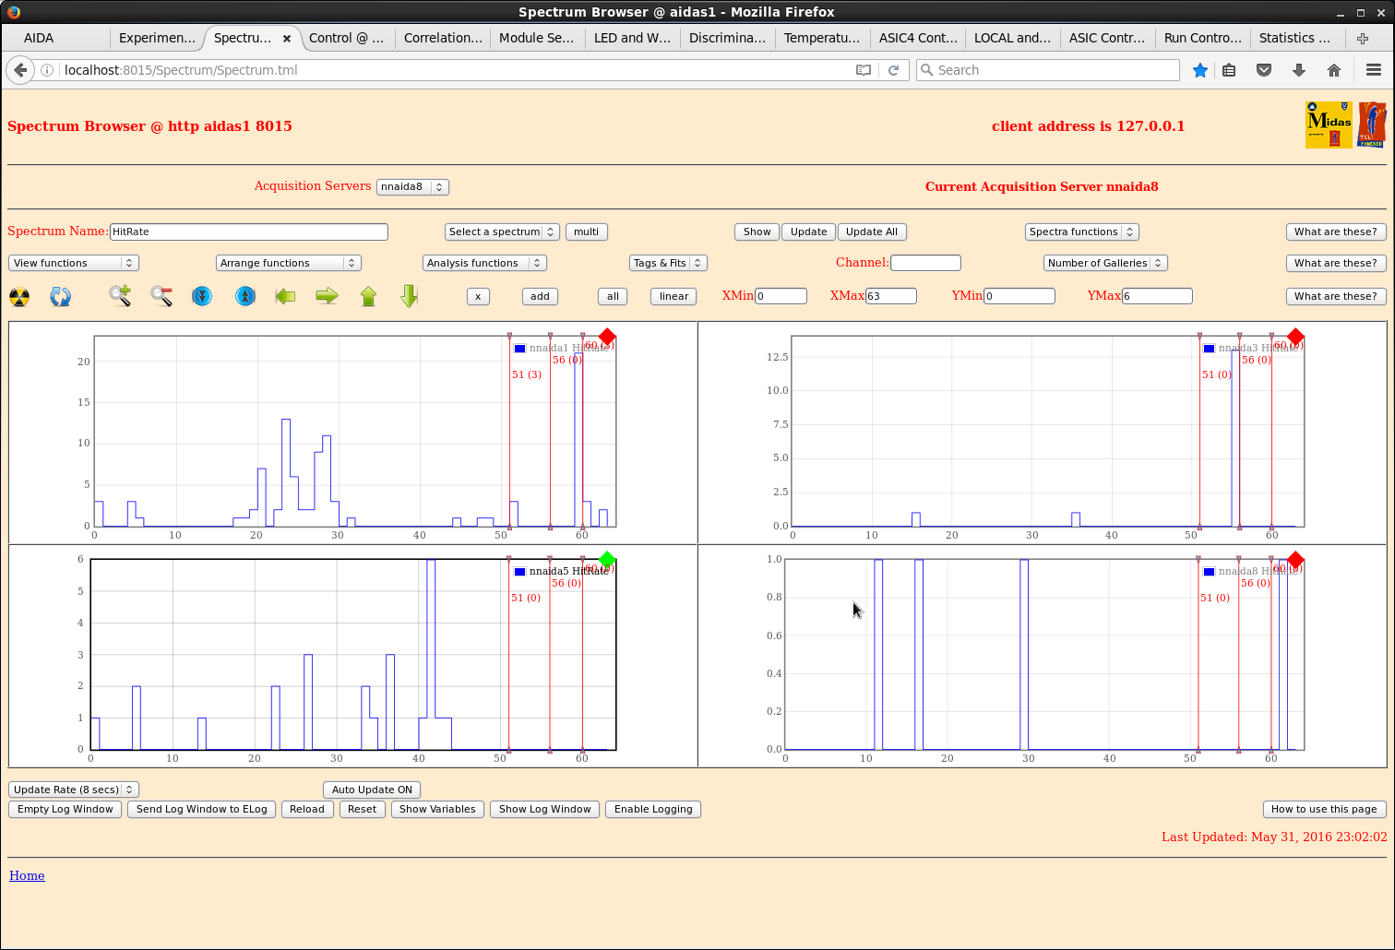Click the red diamond on nnaida8 plot

point(1295,560)
